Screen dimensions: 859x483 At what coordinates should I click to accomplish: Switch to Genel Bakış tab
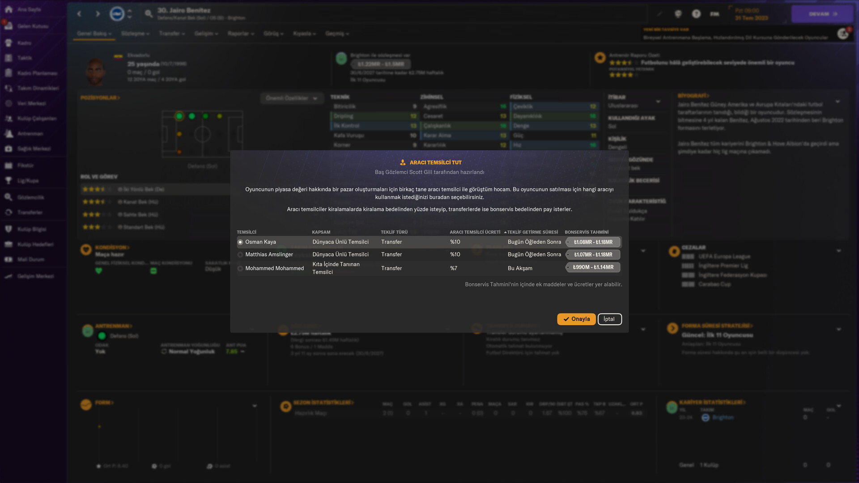[x=94, y=34]
